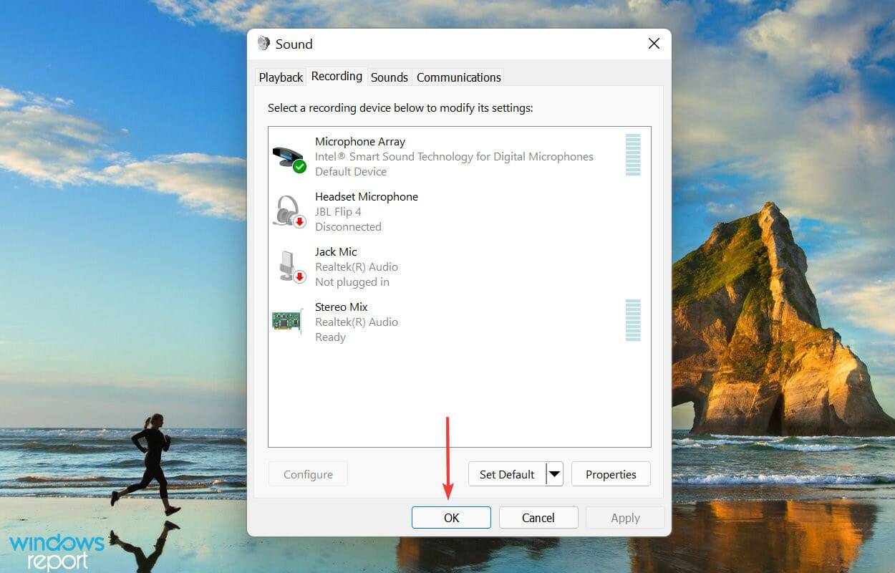Select the 'Headset Microphone' device name

(367, 197)
